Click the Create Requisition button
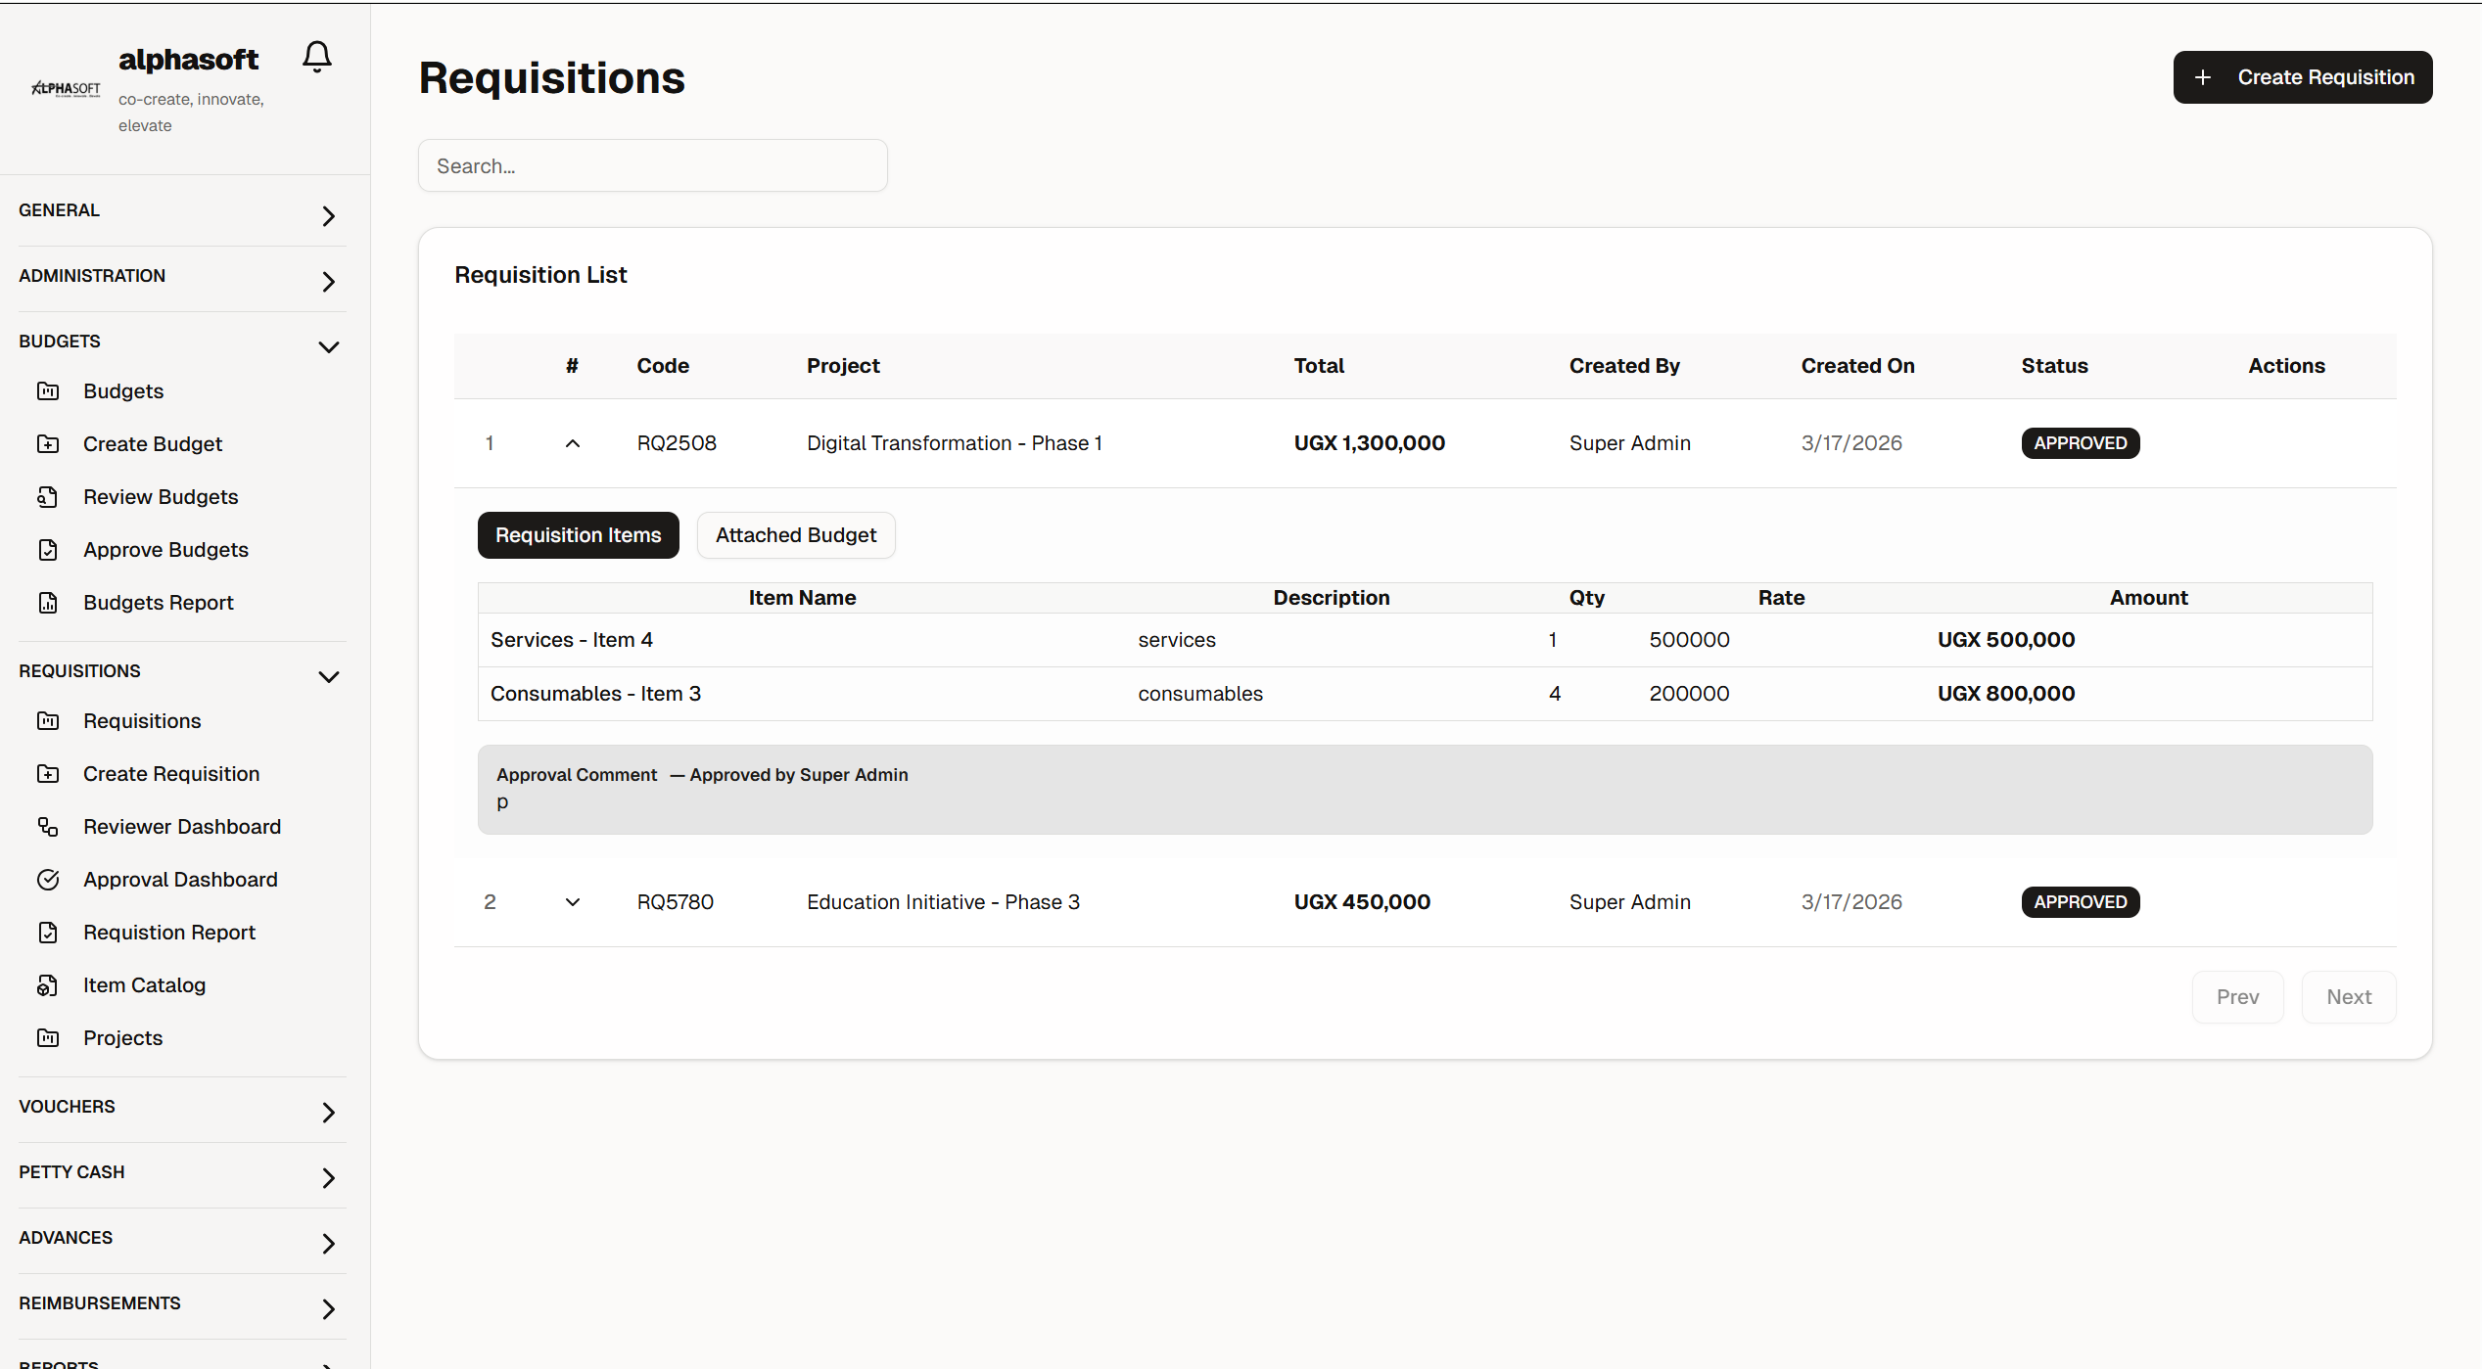Viewport: 2482px width, 1369px height. pyautogui.click(x=2302, y=77)
